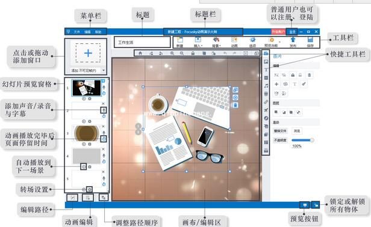Screen dimensions: 371x227
Task: Select slide 4 gray thumbnail
Action: pos(87,156)
